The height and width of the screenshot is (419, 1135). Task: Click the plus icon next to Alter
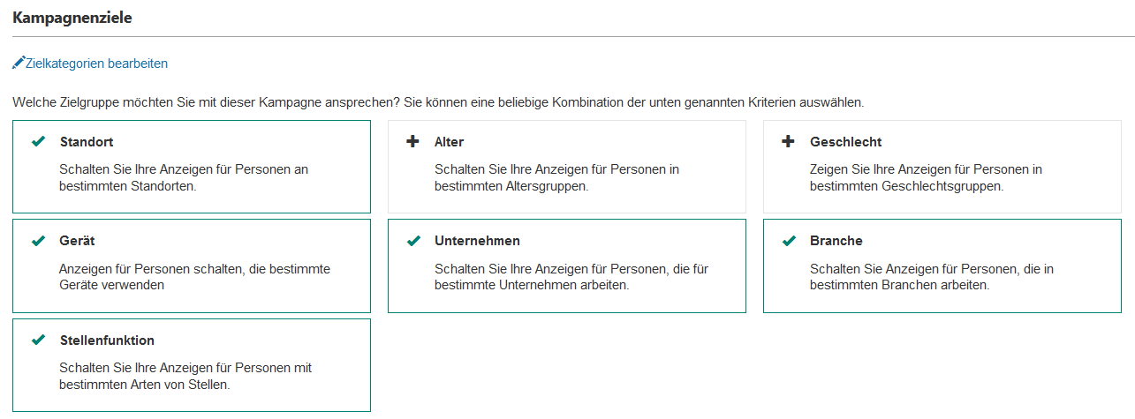tap(412, 141)
